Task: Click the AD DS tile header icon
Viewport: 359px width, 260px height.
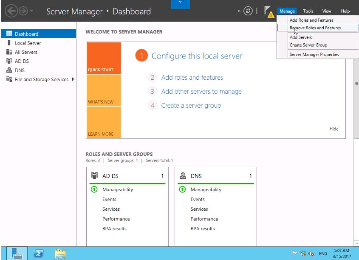Action: (94, 176)
